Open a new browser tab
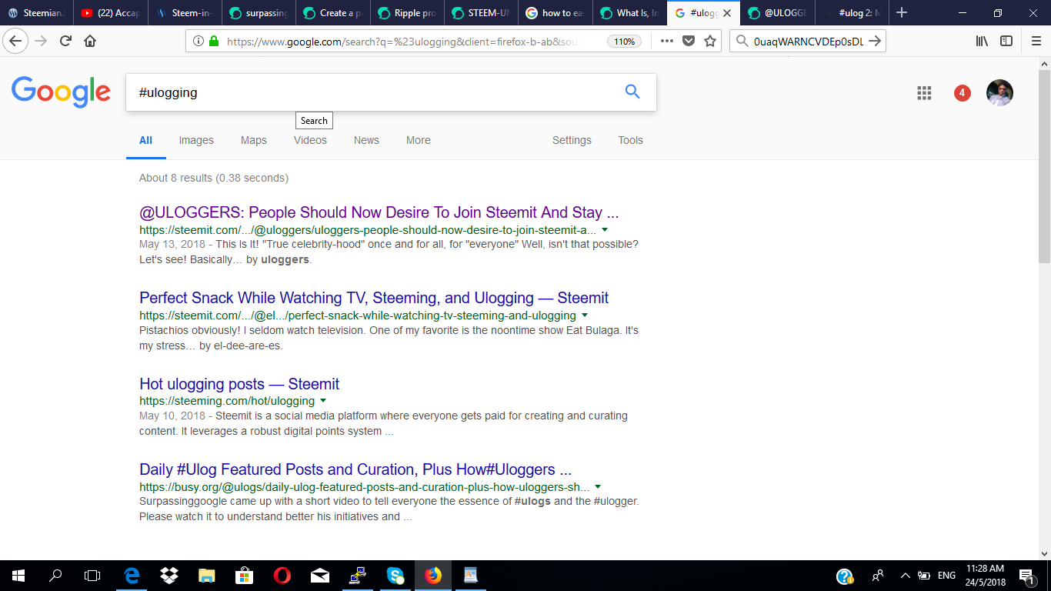This screenshot has height=591, width=1051. tap(902, 12)
